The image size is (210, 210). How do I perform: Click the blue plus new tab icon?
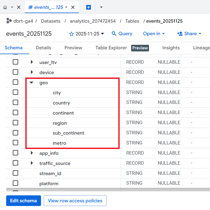point(88,7)
